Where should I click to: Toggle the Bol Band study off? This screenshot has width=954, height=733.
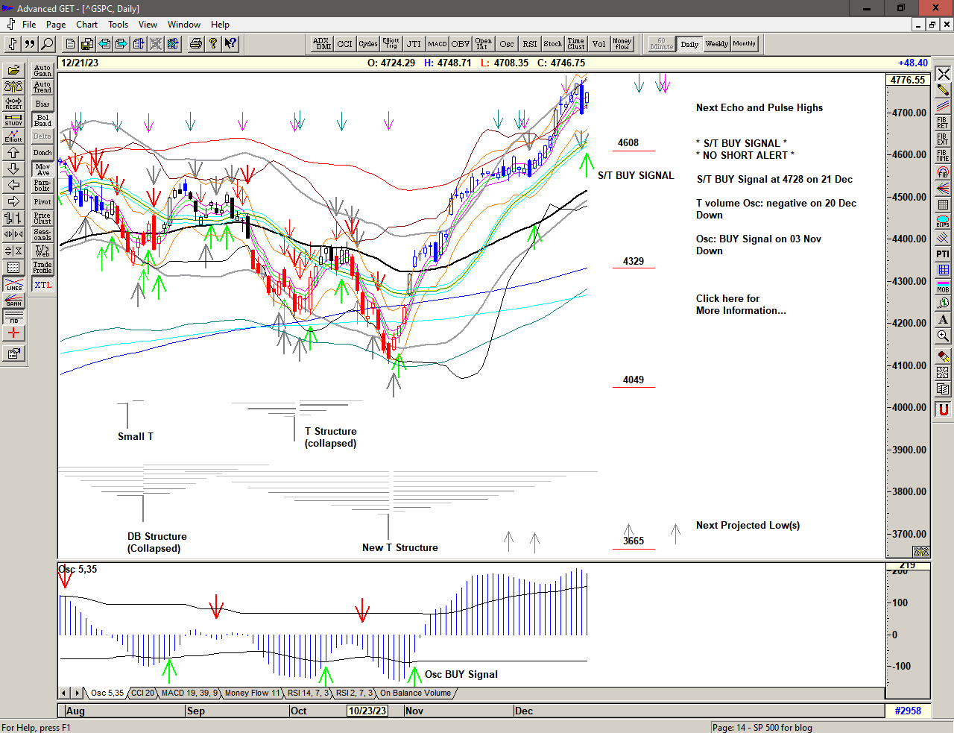42,120
